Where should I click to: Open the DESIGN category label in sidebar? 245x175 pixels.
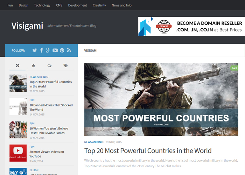point(34,170)
